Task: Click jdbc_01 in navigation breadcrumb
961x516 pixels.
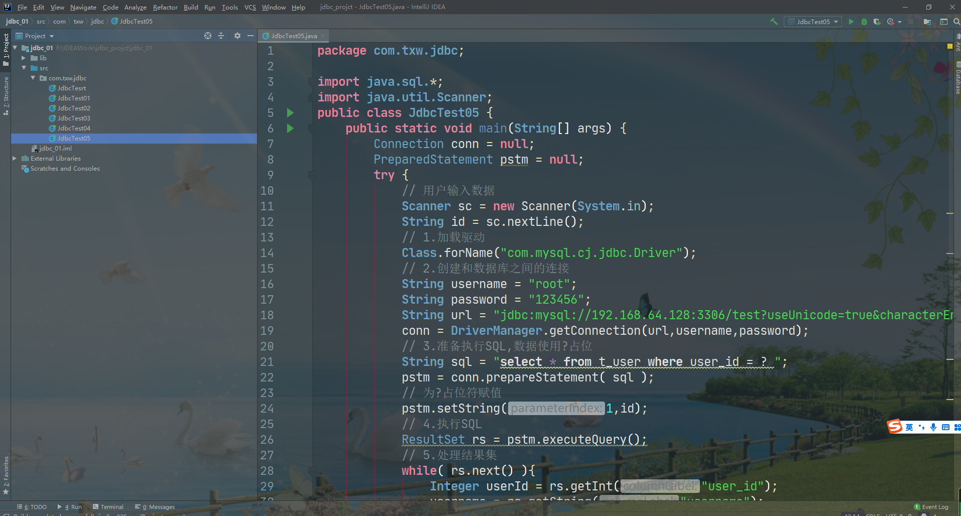Action: [17, 21]
